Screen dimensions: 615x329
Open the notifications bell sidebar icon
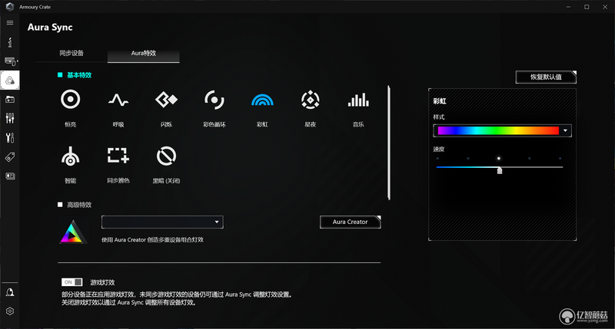(x=10, y=292)
